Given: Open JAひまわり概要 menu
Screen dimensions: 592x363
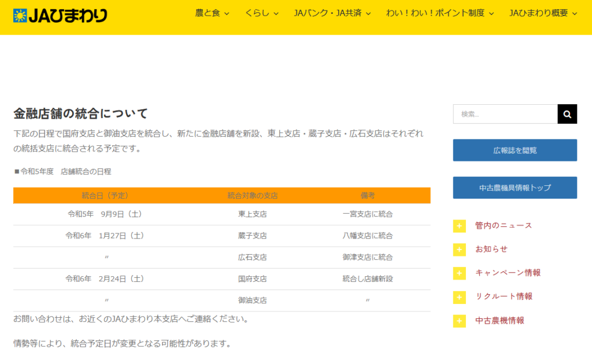Looking at the screenshot, I should click(543, 13).
